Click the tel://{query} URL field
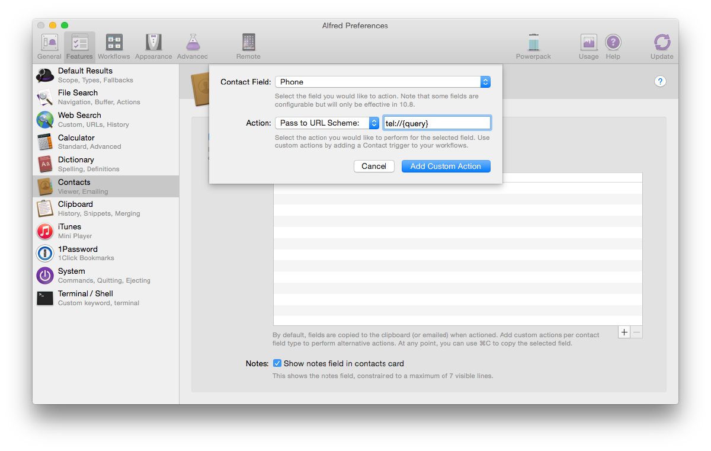 437,123
